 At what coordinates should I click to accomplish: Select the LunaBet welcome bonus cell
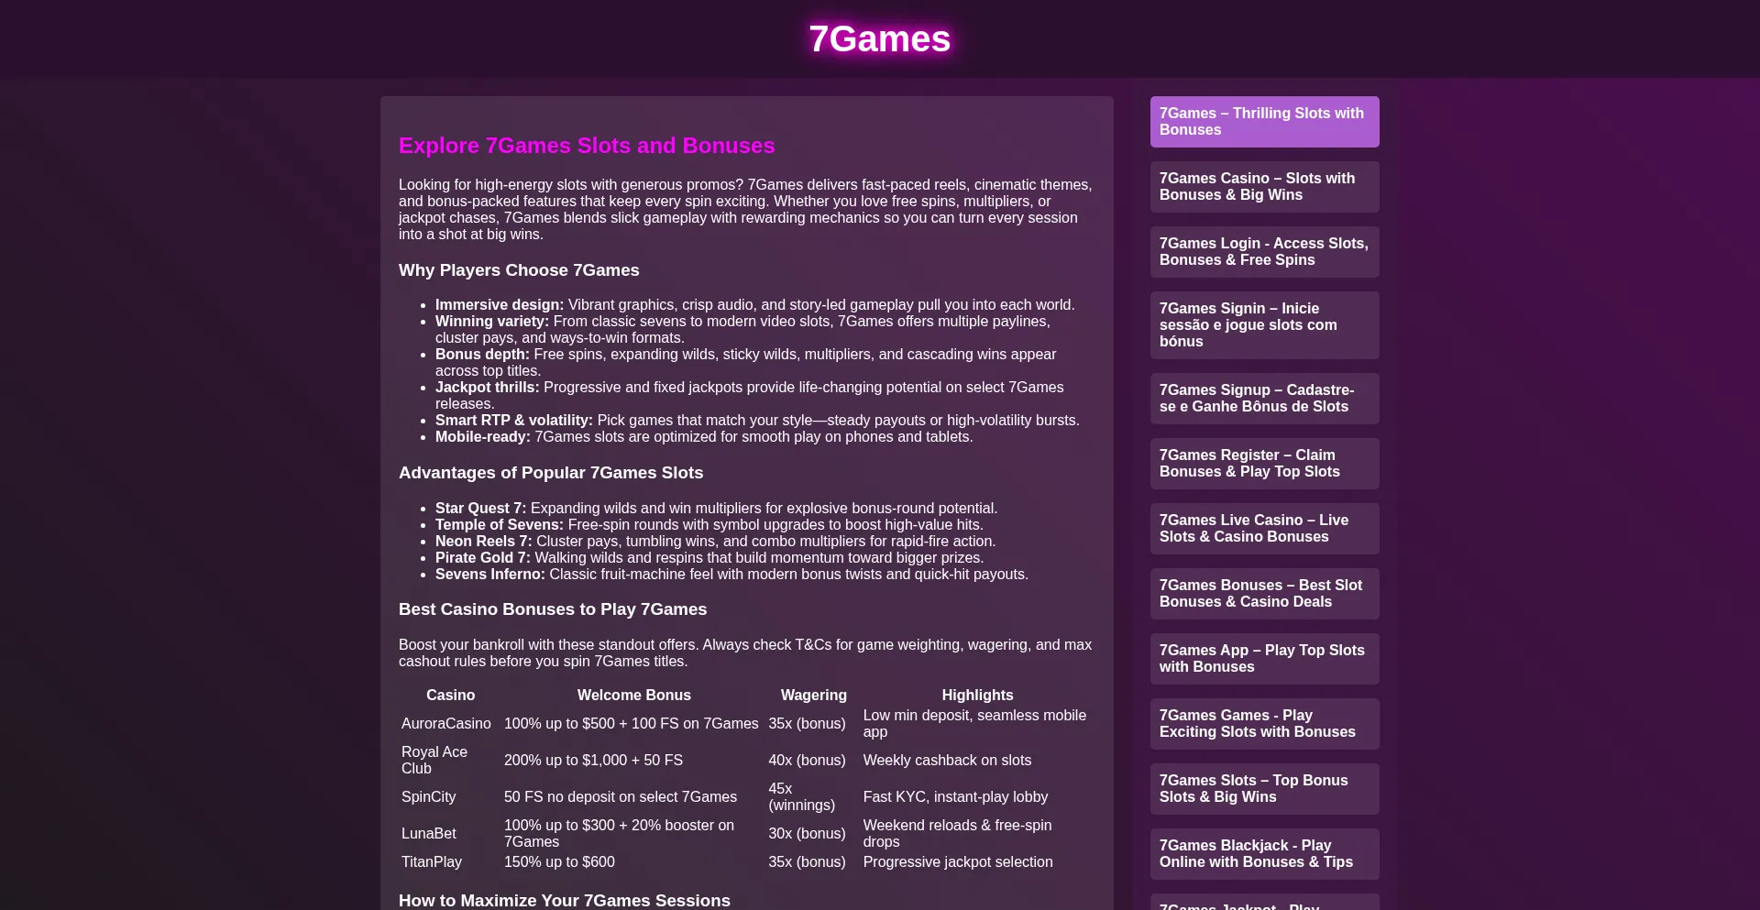(x=619, y=833)
